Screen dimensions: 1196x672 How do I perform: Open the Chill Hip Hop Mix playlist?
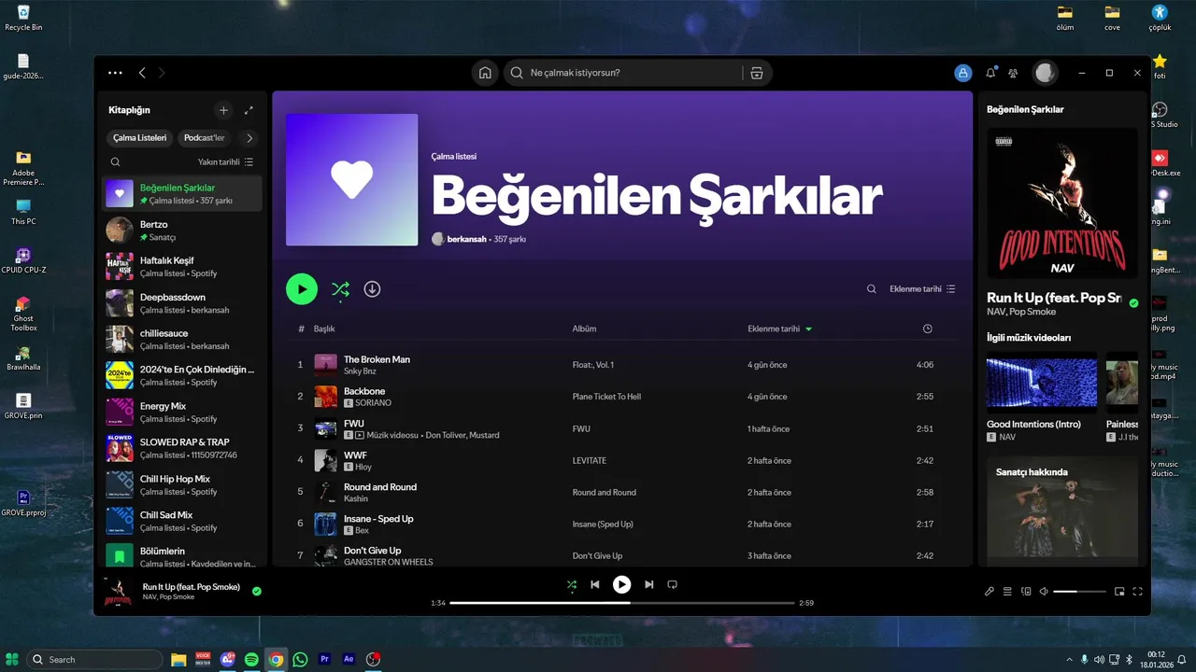[x=182, y=485]
